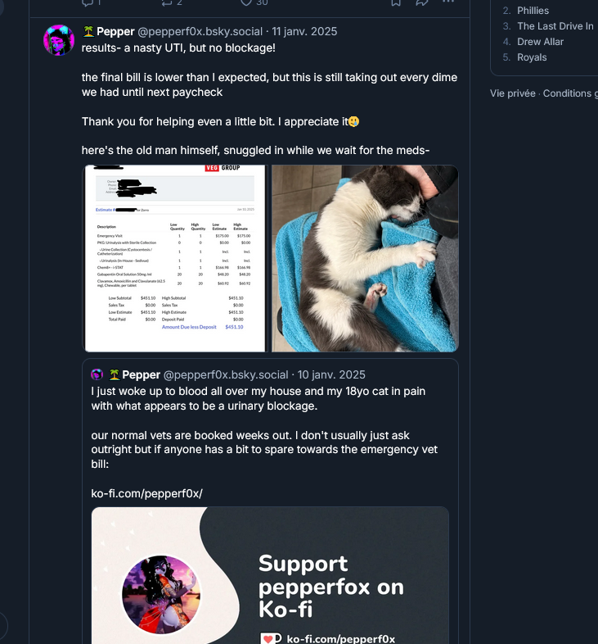Open the Support pepperfox on Ko-fi card
Viewport: 598px width, 644px height.
pos(270,575)
